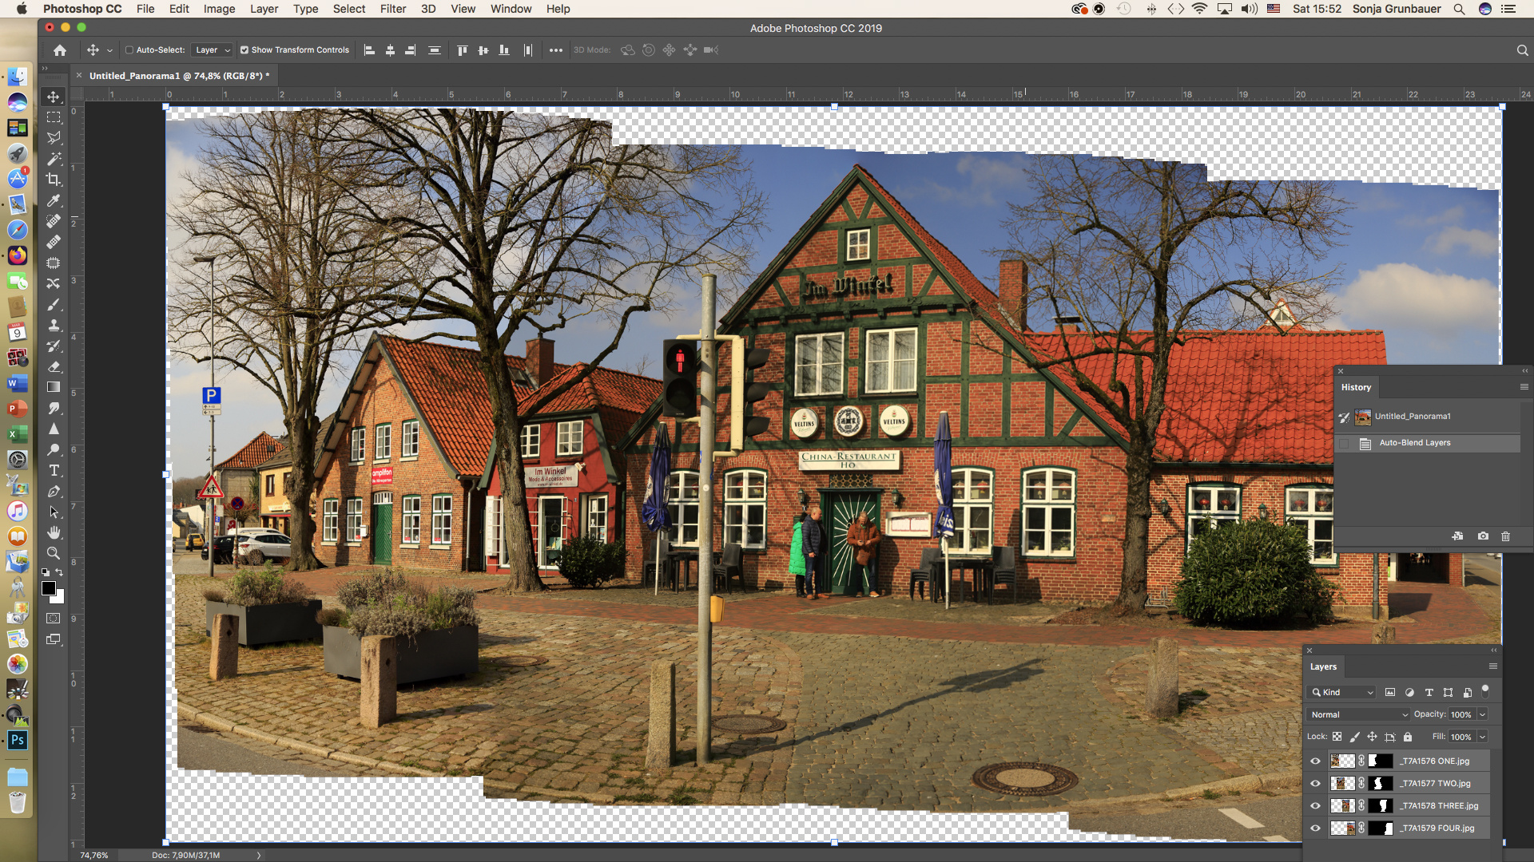Screen dimensions: 1534x862
Task: Open the Layer menu
Action: click(x=264, y=9)
